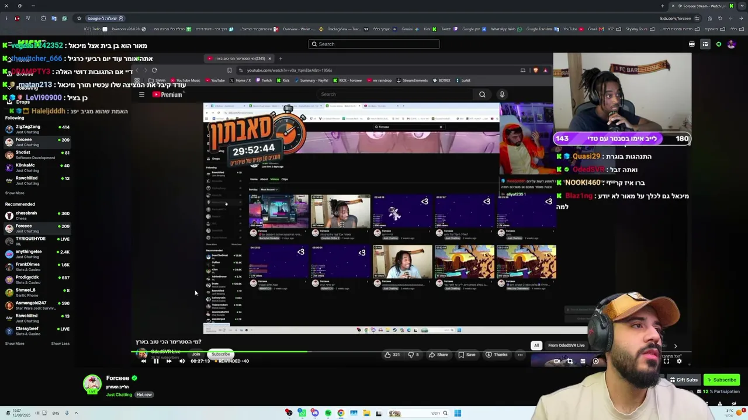
Task: Open the player settings gear
Action: 679,361
